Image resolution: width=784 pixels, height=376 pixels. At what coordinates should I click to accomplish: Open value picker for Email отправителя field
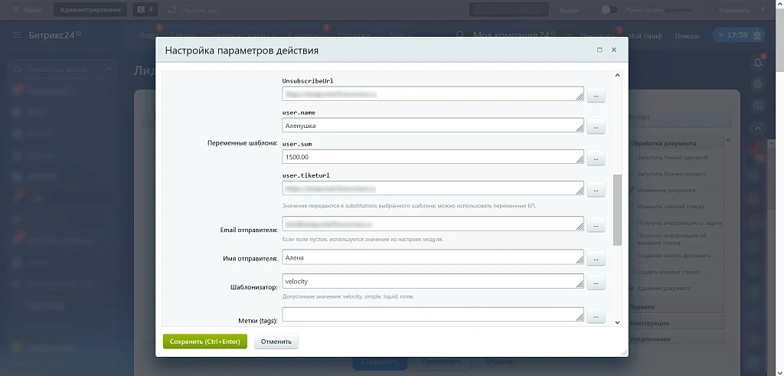(x=596, y=225)
